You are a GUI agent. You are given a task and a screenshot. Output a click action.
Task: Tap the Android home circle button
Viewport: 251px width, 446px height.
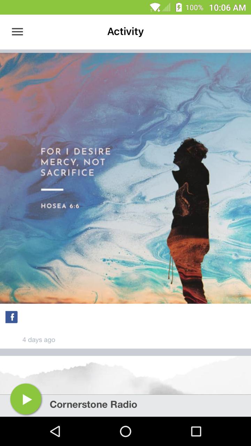[125, 431]
